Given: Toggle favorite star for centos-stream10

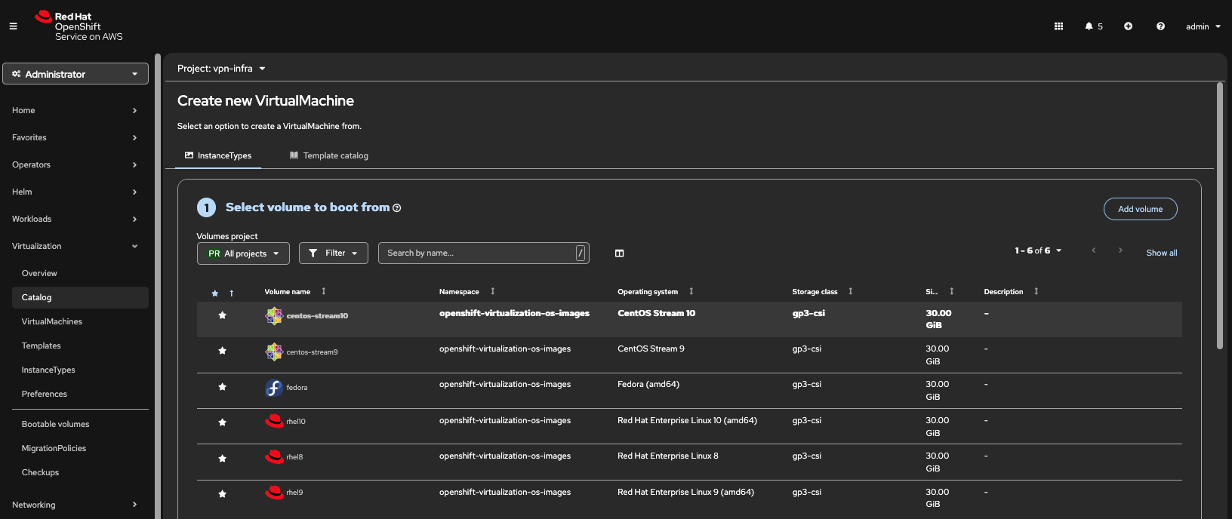Looking at the screenshot, I should (x=222, y=315).
